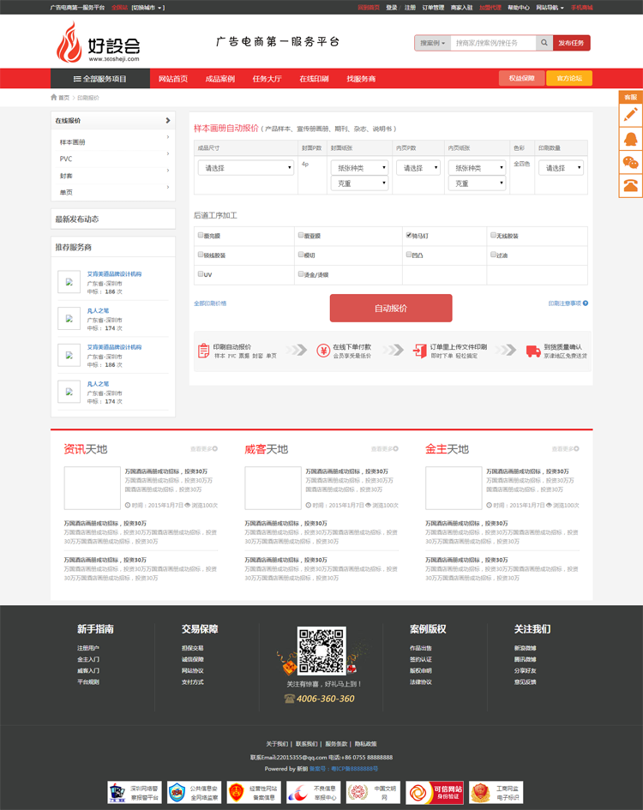Click the QR code in the footer
643x810 pixels.
tap(321, 650)
